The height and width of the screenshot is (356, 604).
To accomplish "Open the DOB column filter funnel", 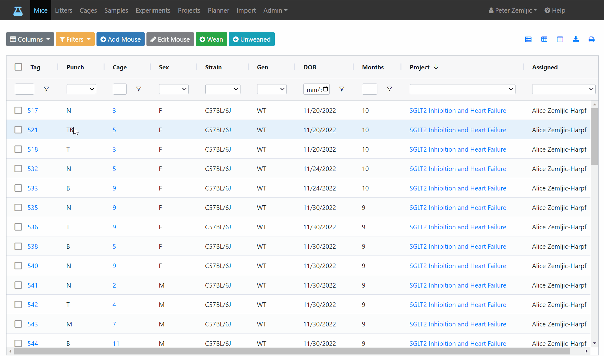I will (342, 89).
